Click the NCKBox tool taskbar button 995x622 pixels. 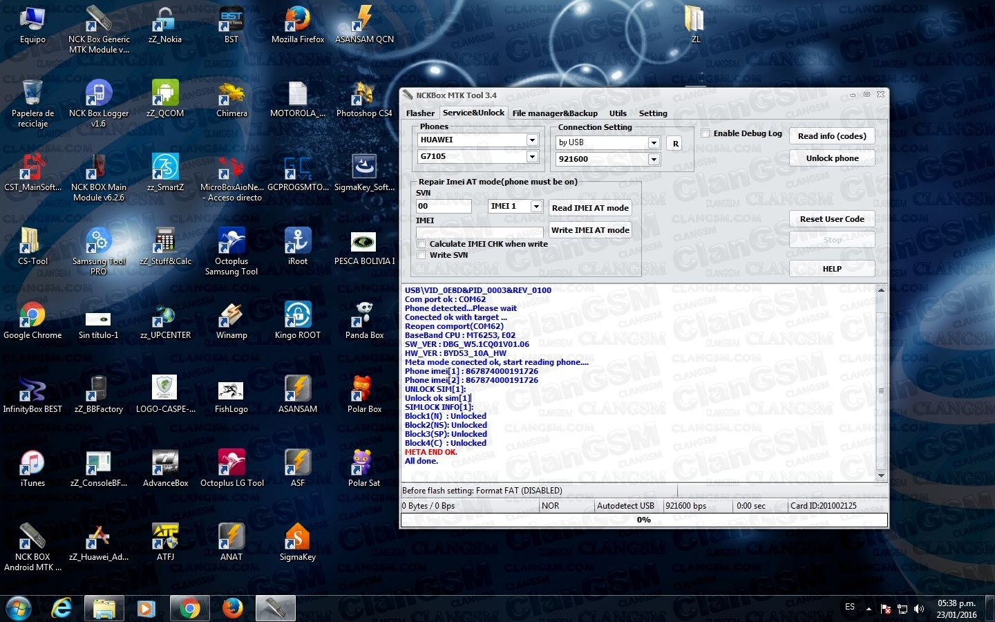pos(276,608)
